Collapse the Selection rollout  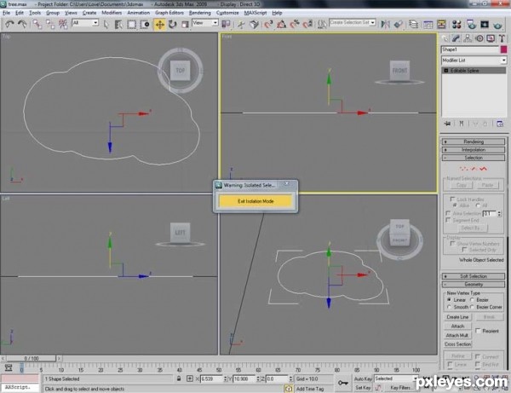(474, 158)
